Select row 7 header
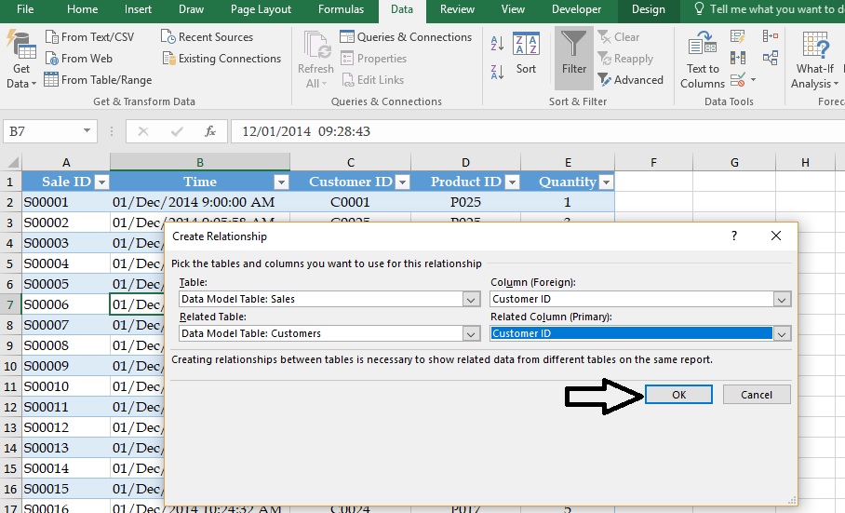The width and height of the screenshot is (845, 513). [10, 304]
